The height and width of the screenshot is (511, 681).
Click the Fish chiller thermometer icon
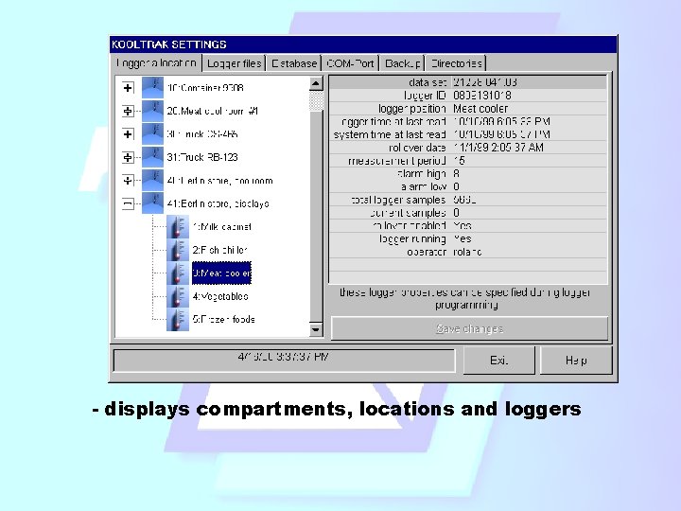pos(178,250)
